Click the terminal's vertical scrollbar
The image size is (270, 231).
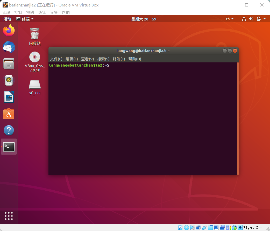238,118
